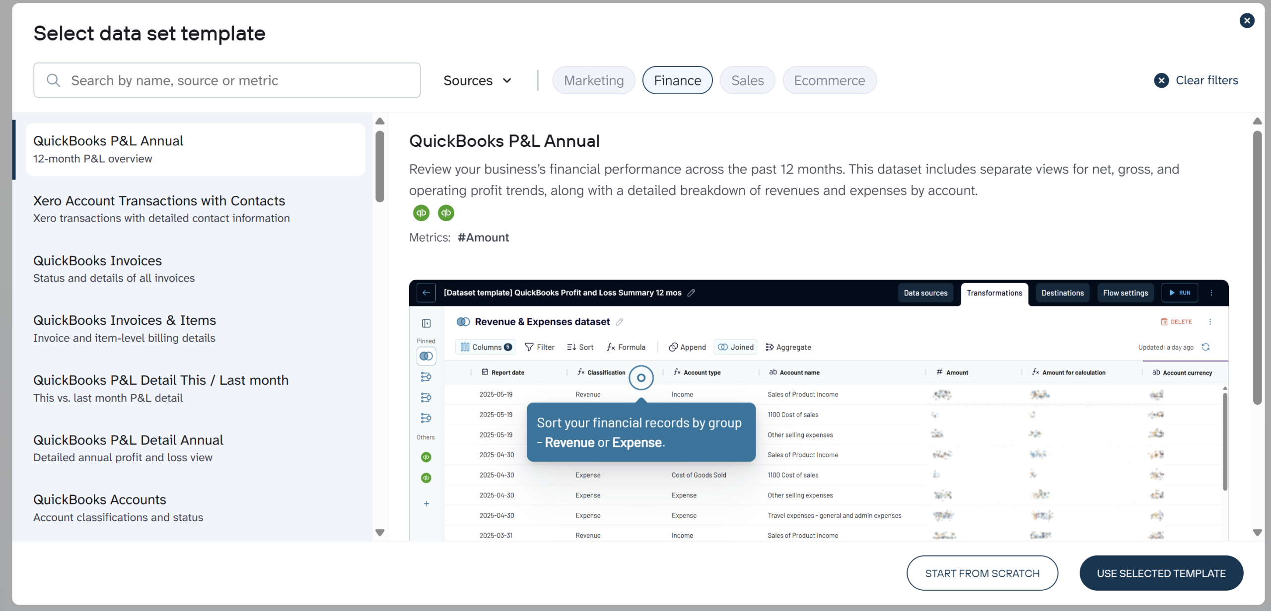
Task: Select the pinned Revenue & Expenses dataset toggle
Action: 426,356
